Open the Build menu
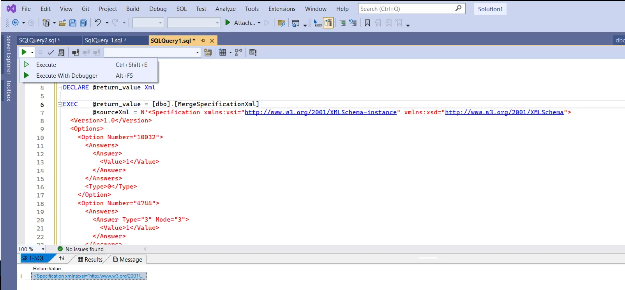Viewport: 625px width, 290px height. [132, 9]
